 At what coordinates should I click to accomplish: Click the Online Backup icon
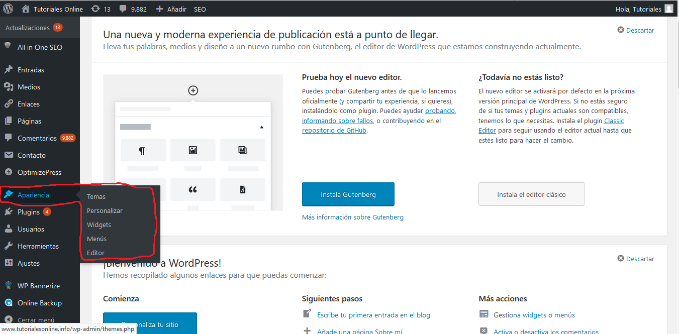click(x=9, y=303)
